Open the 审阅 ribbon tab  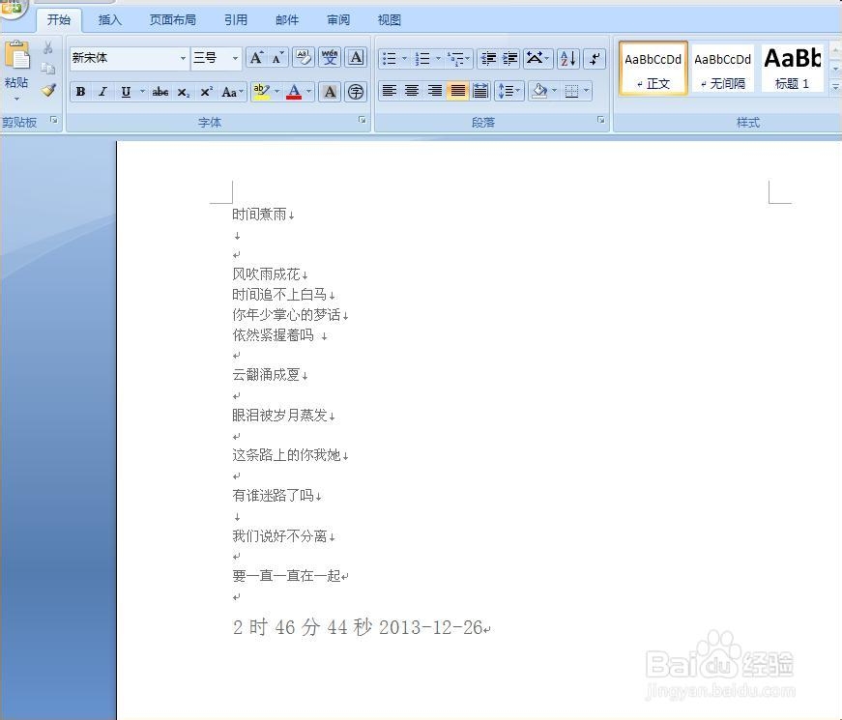click(337, 19)
